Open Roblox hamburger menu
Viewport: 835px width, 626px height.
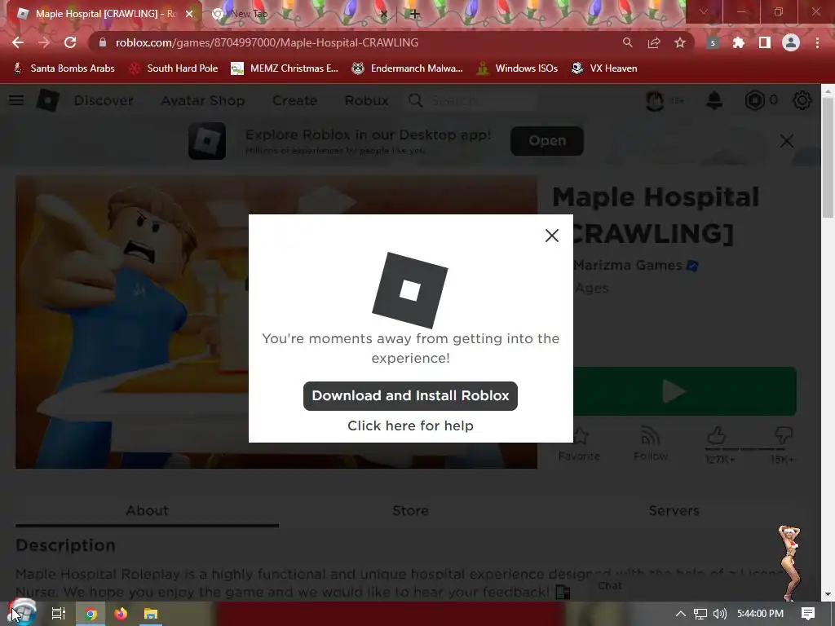tap(16, 100)
